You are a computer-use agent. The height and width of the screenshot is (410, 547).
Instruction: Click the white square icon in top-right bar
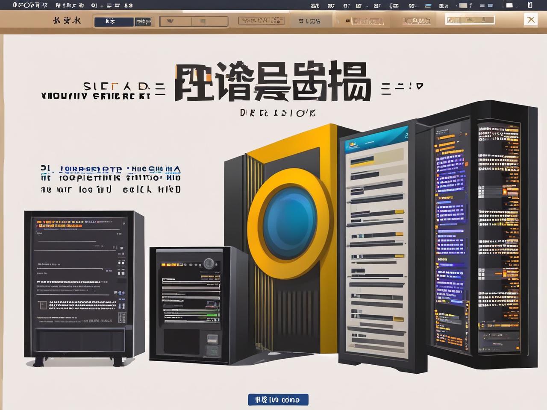point(509,6)
